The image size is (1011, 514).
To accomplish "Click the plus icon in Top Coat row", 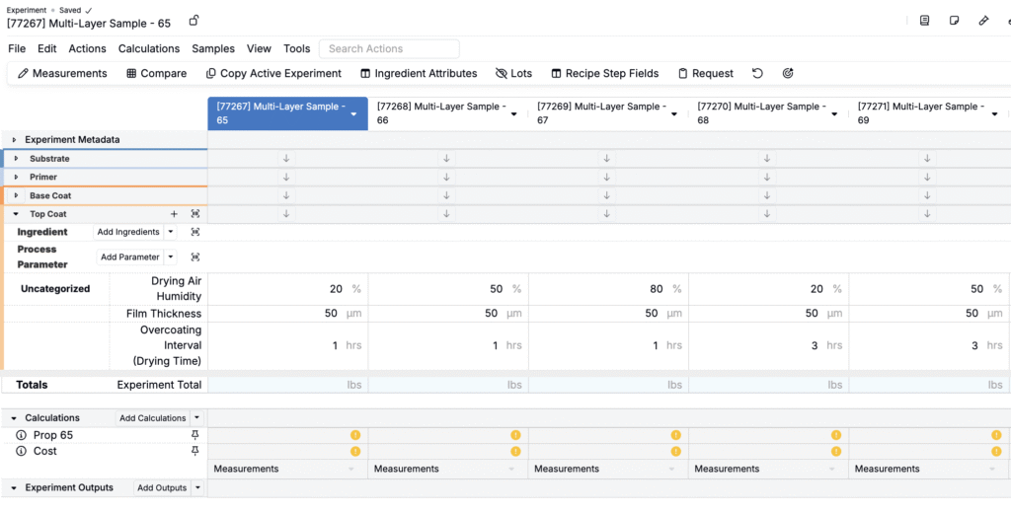I will tap(174, 214).
